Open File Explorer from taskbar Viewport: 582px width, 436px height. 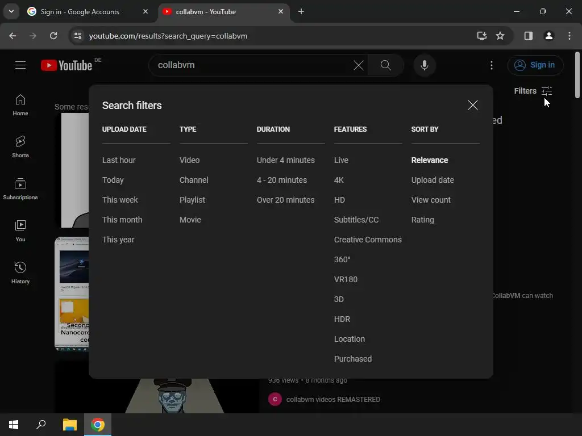(69, 425)
